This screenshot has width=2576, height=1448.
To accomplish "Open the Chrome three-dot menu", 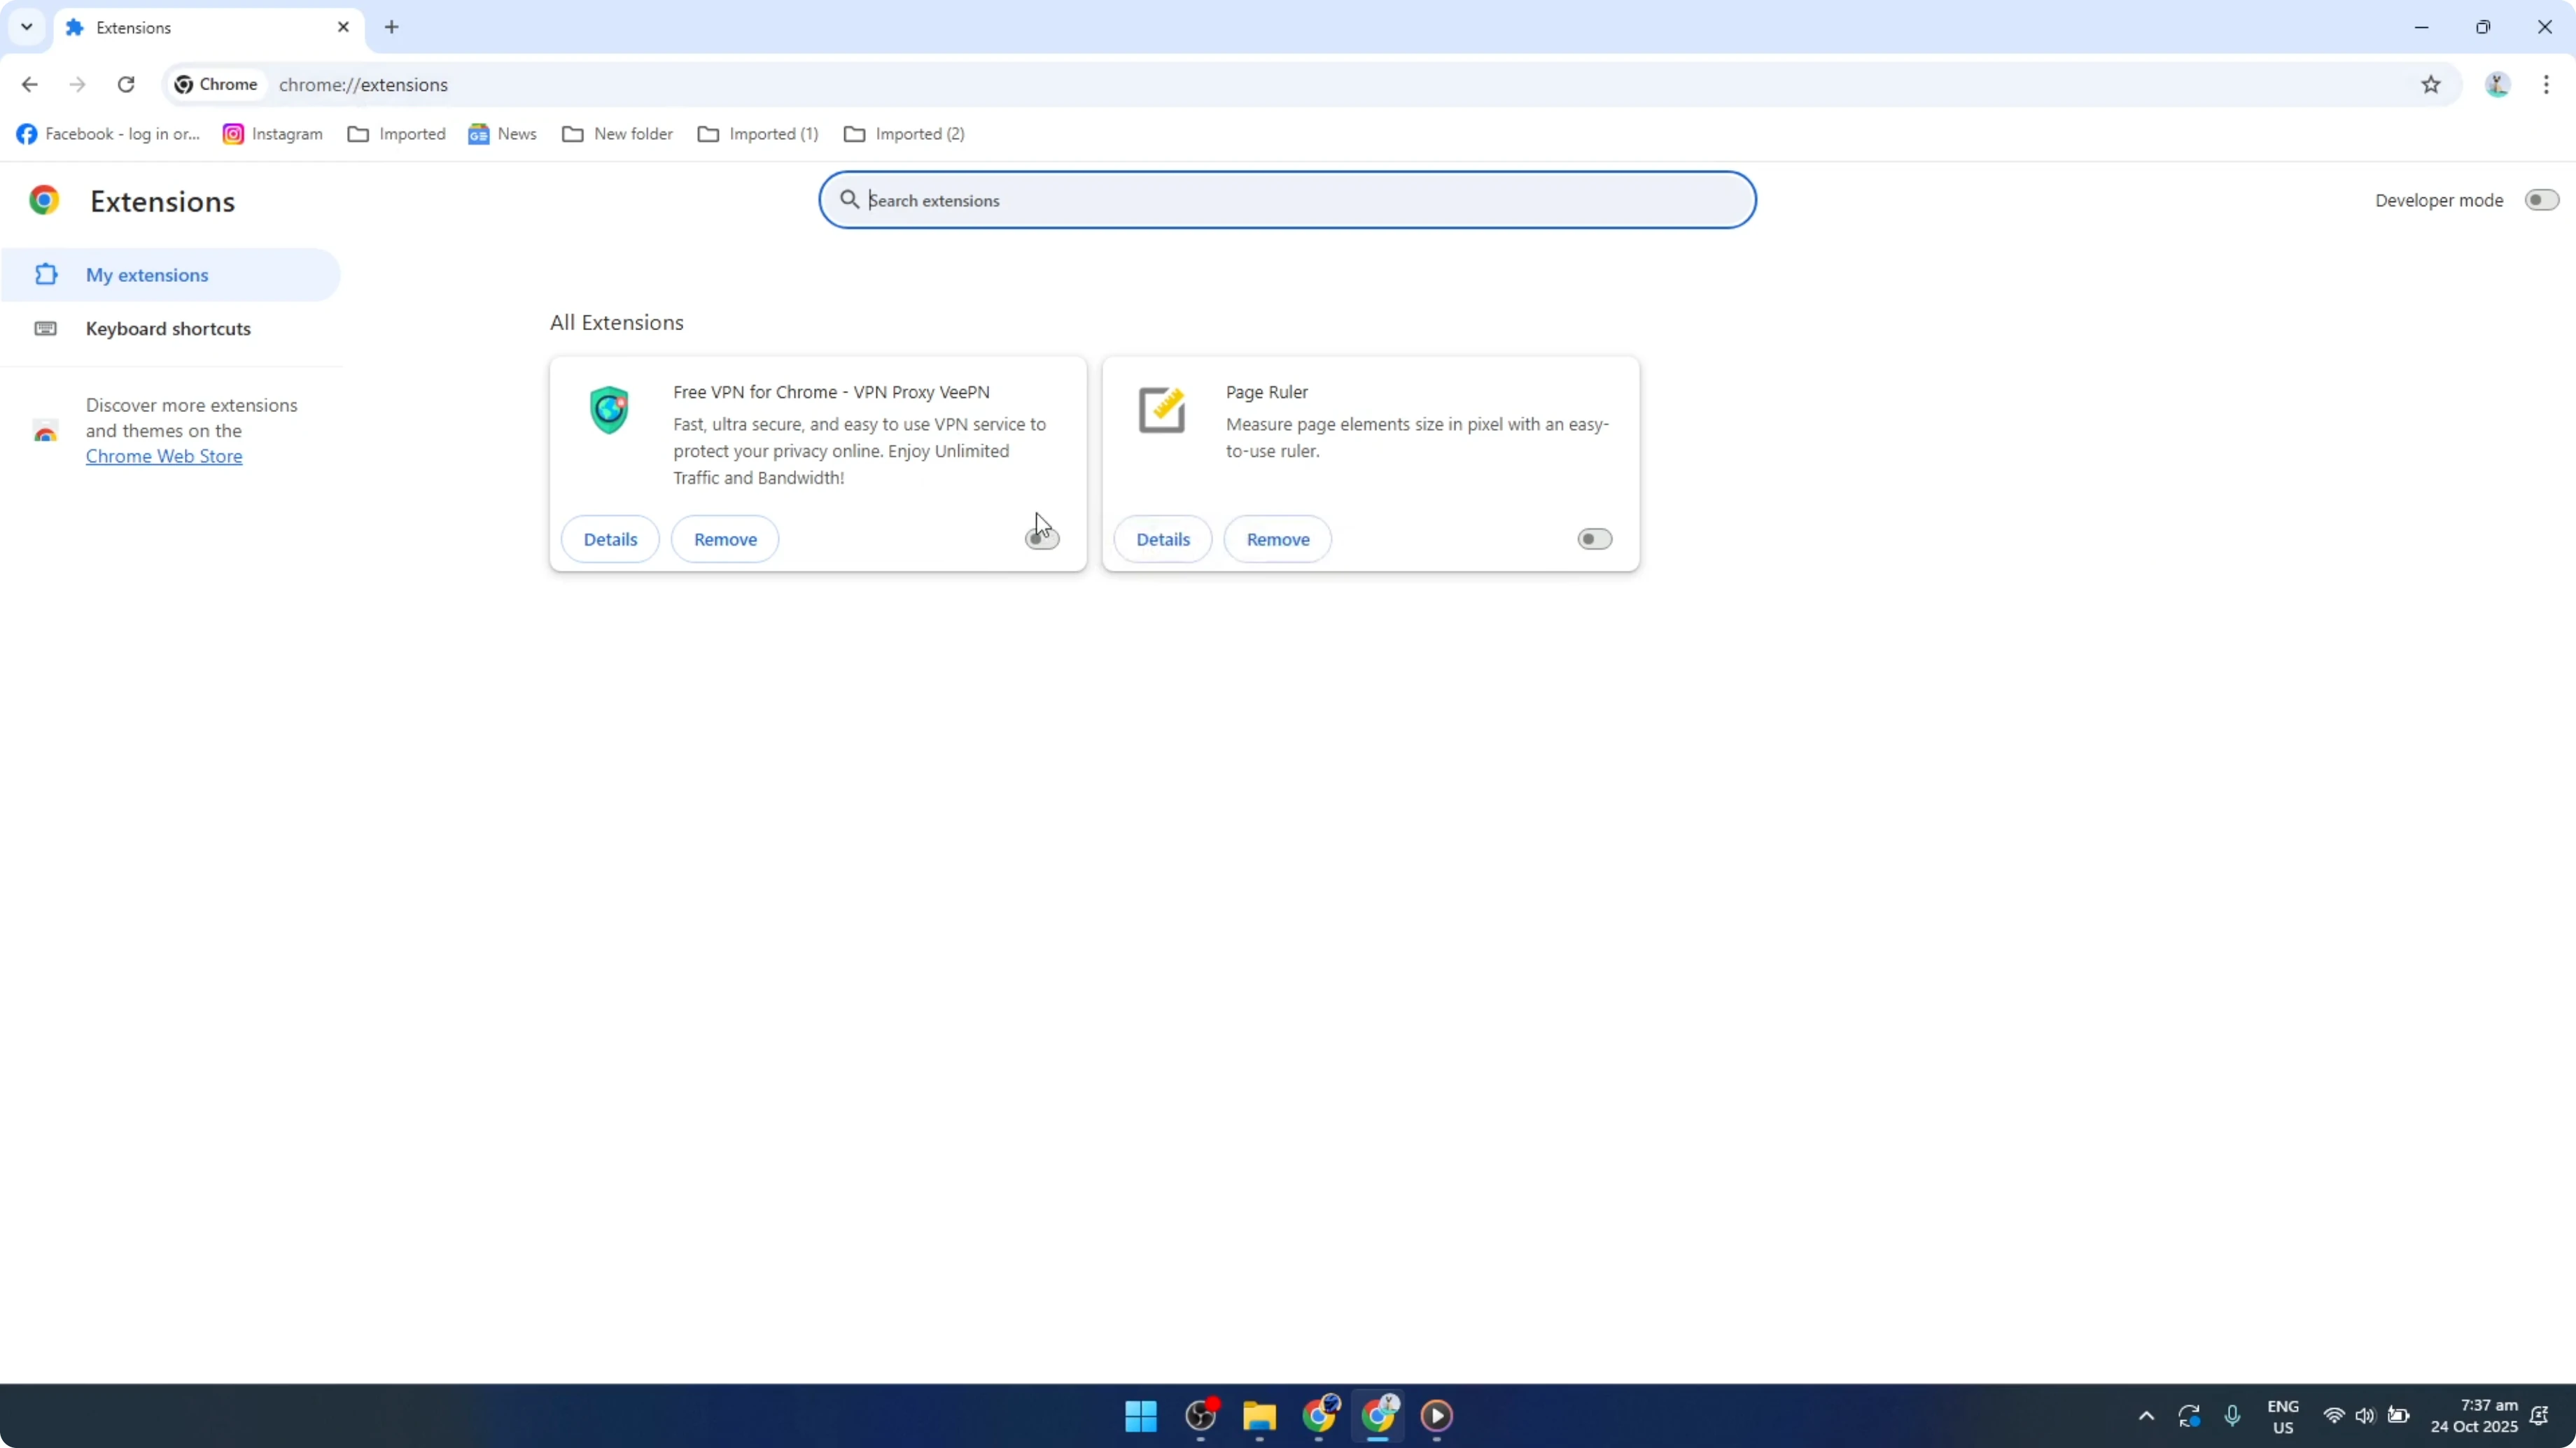I will [x=2548, y=85].
